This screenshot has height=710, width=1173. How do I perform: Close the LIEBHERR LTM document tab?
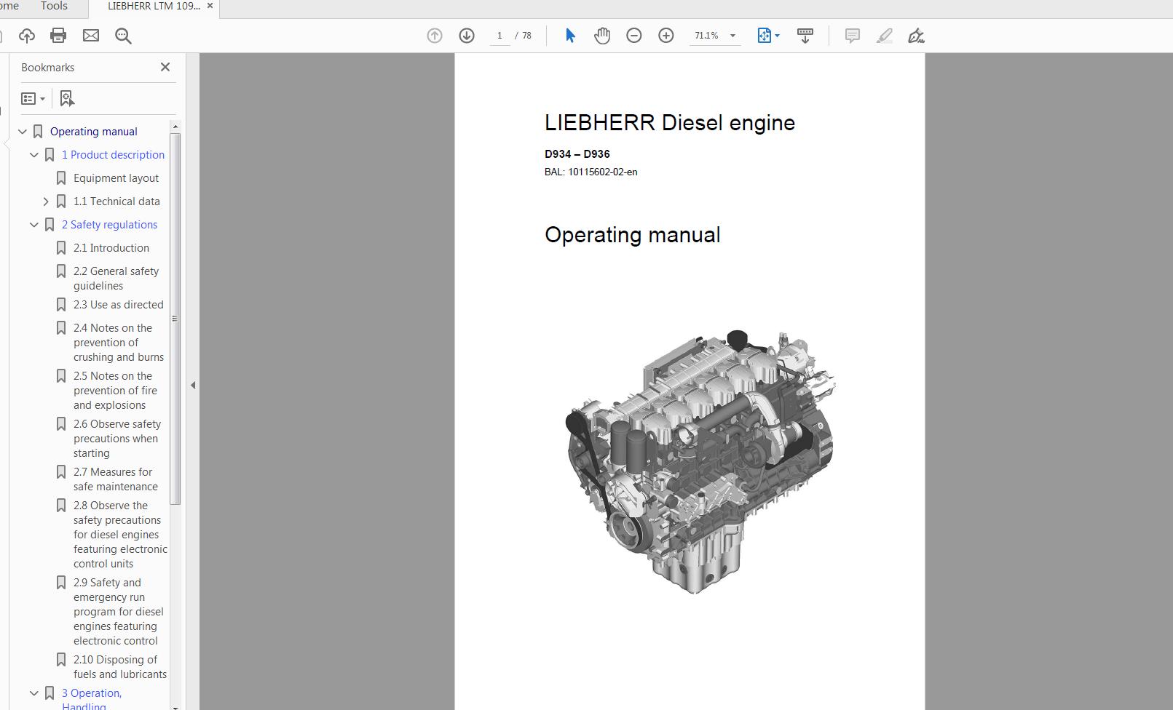click(210, 6)
